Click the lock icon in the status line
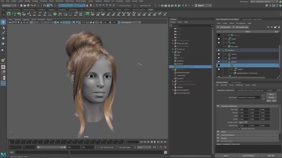Viewport: 282px width, 158px height. click(87, 6)
